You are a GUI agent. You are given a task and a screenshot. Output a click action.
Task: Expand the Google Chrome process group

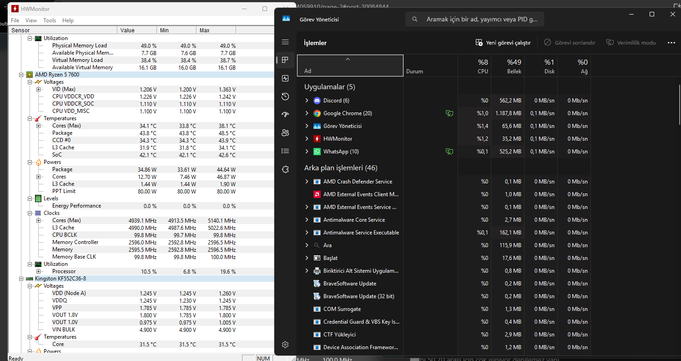[307, 113]
